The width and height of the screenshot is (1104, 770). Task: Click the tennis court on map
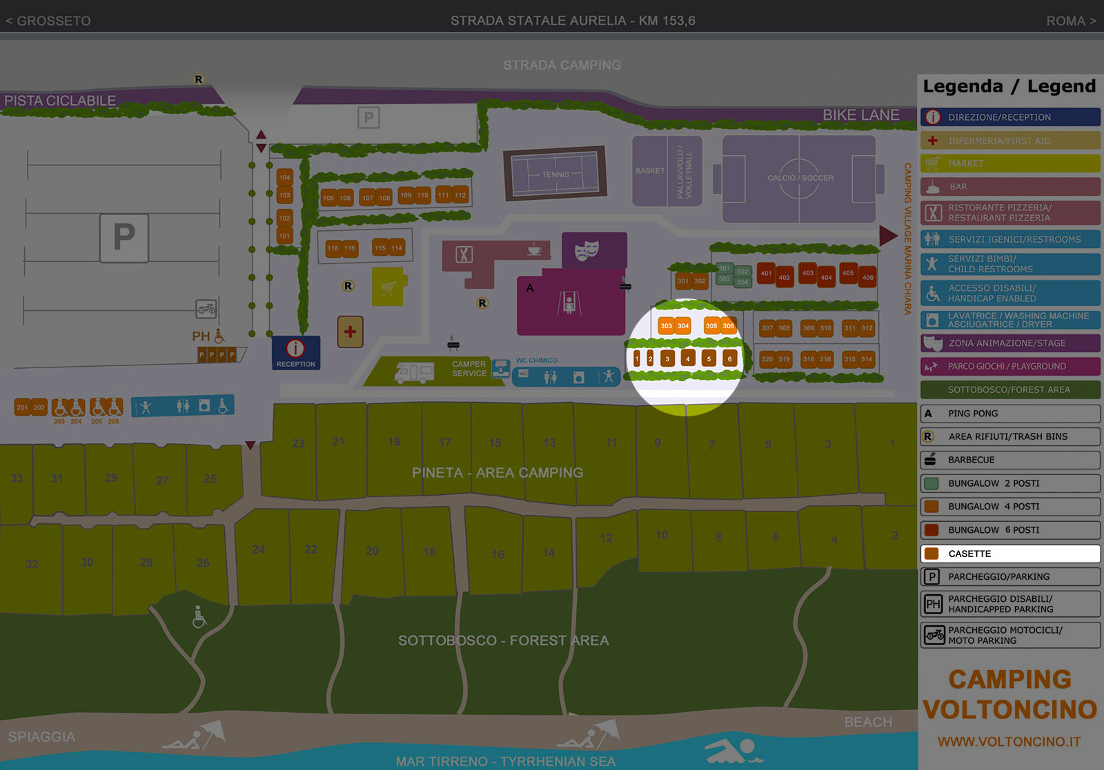[555, 174]
